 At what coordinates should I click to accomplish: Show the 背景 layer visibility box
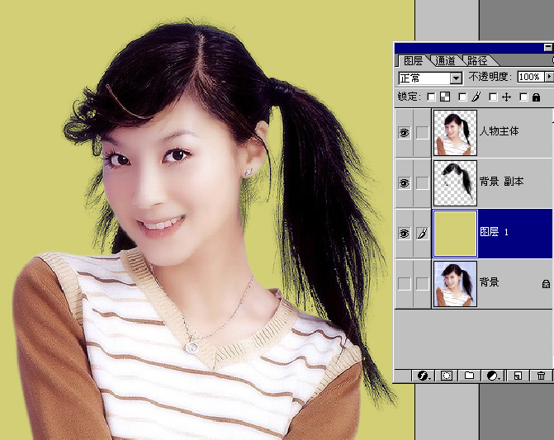[x=405, y=283]
